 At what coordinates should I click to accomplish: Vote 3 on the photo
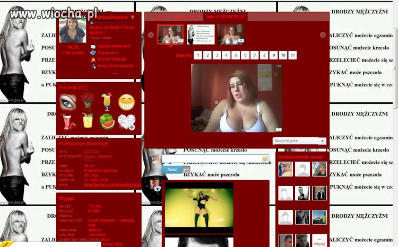(217, 55)
